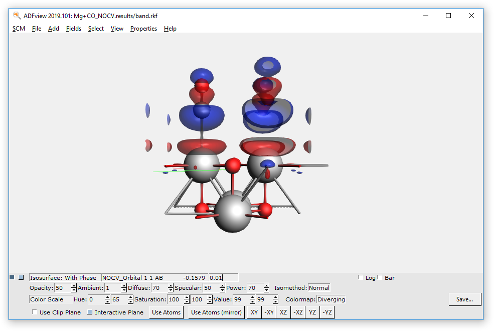Click the Save... button

click(x=464, y=299)
